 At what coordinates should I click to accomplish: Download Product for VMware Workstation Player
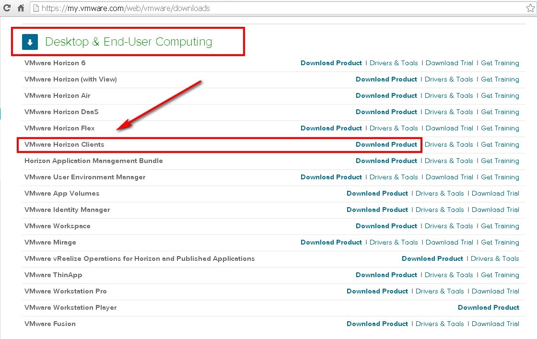(x=489, y=307)
